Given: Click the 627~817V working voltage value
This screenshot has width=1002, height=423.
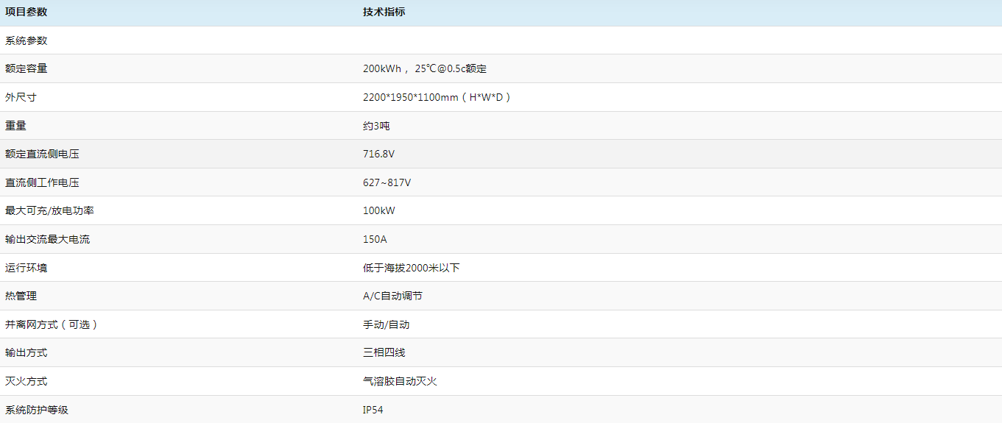Looking at the screenshot, I should pos(387,182).
